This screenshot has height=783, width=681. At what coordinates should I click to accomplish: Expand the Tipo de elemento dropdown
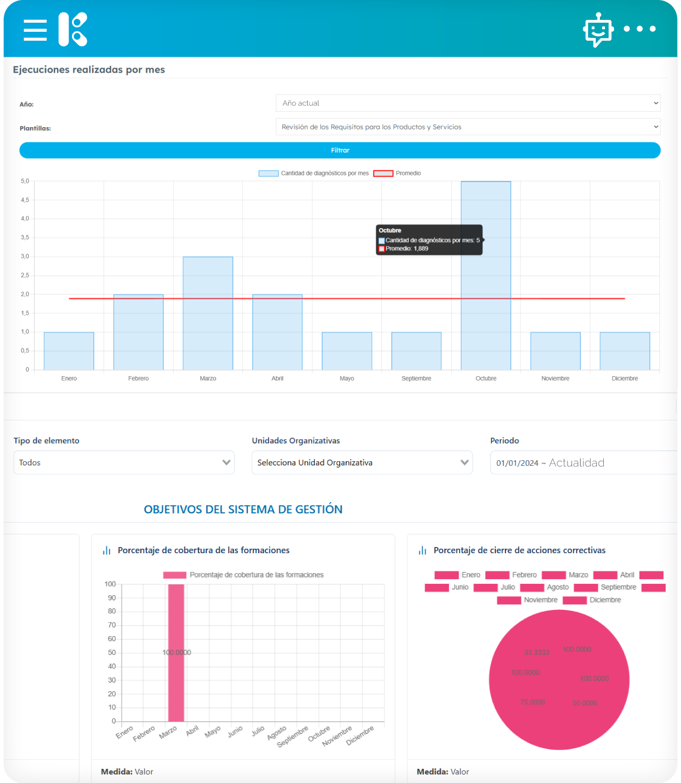pyautogui.click(x=124, y=462)
